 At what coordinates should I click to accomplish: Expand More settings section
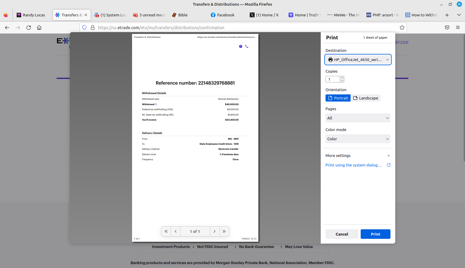point(358,155)
